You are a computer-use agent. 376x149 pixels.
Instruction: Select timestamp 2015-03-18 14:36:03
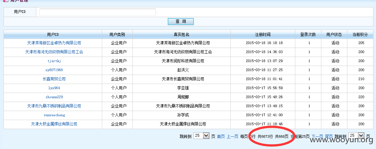264,52
